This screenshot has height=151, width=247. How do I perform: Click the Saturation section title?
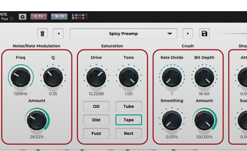(x=112, y=46)
